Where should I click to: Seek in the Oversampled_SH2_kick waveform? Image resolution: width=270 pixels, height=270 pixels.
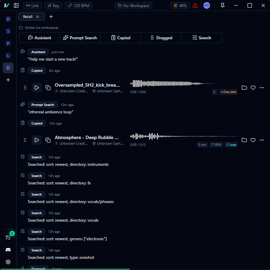click(x=184, y=84)
